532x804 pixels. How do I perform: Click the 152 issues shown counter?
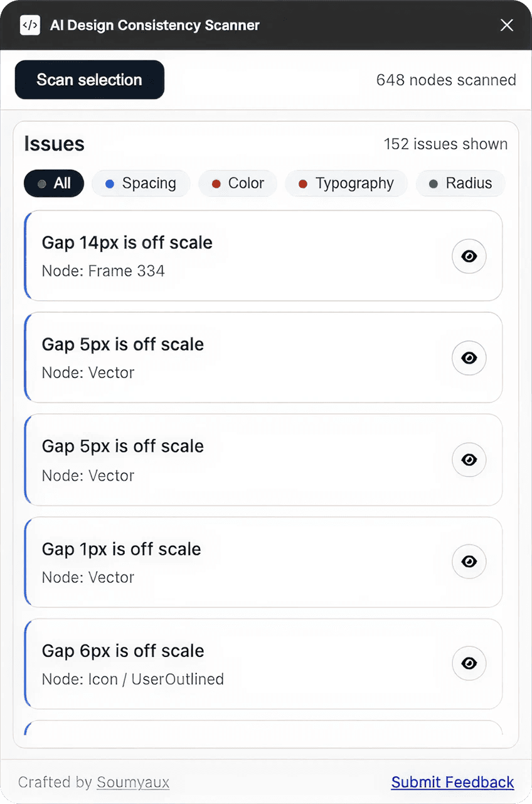click(445, 144)
